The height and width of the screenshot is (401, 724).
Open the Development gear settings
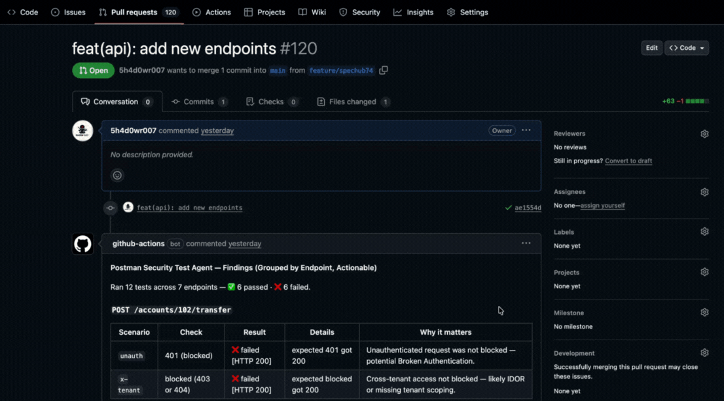pyautogui.click(x=704, y=353)
